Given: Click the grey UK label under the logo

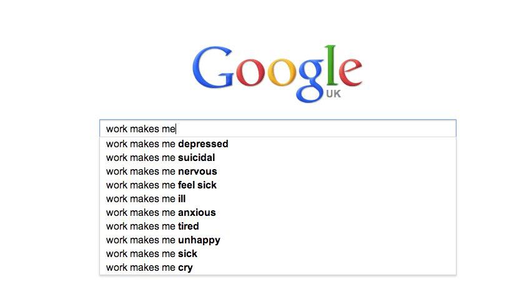Looking at the screenshot, I should 333,94.
